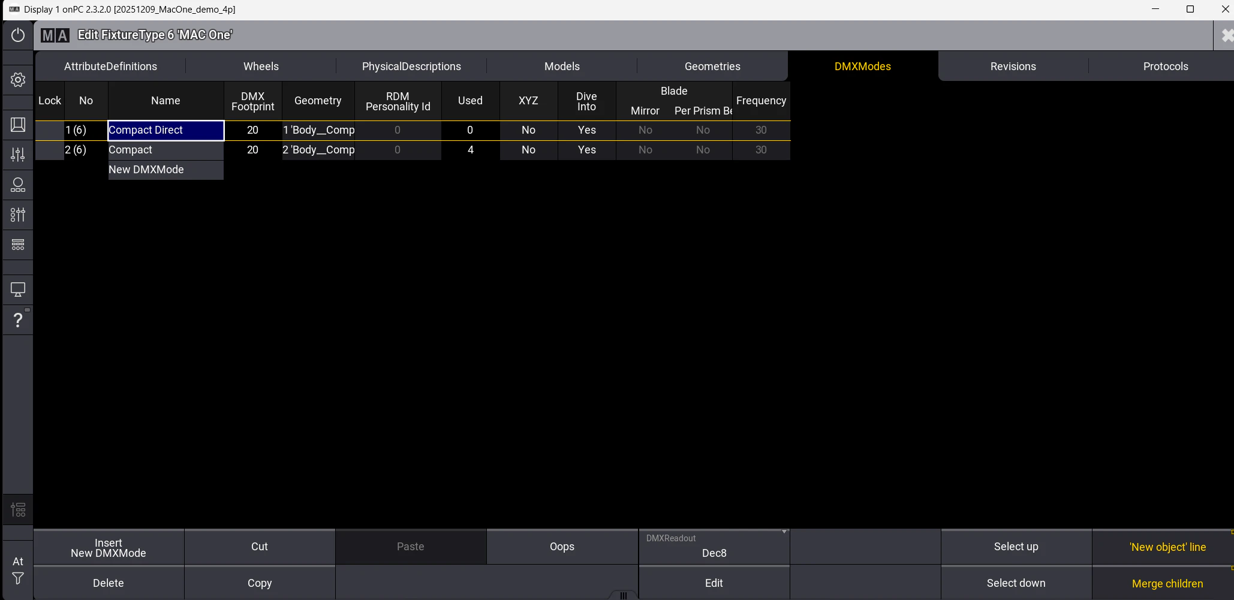Toggle Dive Into Yes for Compact Direct
Image resolution: width=1234 pixels, height=600 pixels.
pos(586,130)
